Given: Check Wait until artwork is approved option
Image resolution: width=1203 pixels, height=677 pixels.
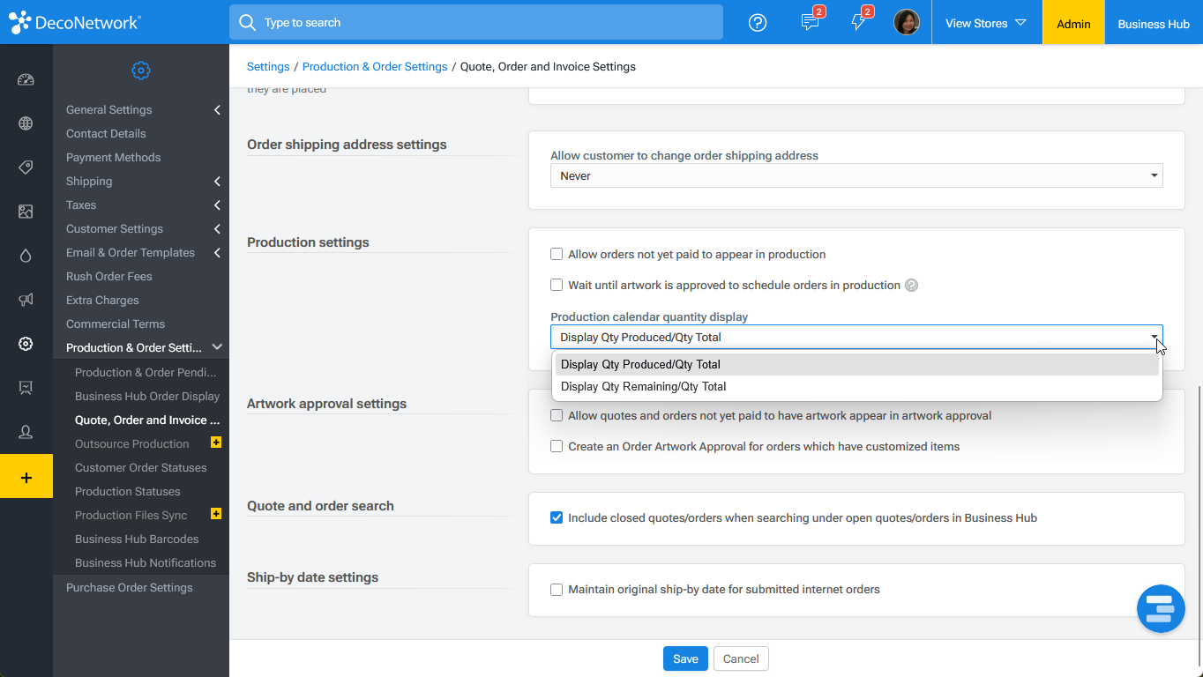Looking at the screenshot, I should tap(557, 285).
